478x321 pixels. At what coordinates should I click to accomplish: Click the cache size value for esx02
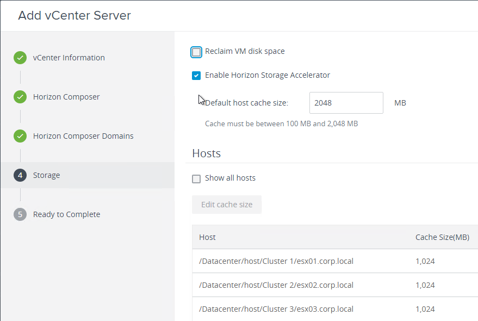click(x=425, y=285)
